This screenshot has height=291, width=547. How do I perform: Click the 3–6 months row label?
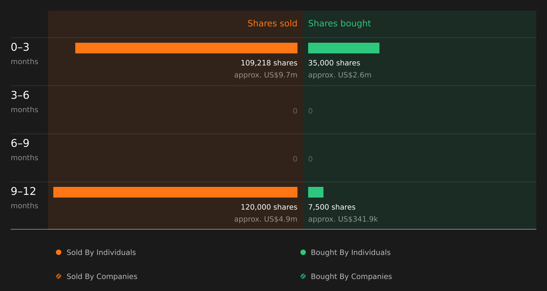pos(24,102)
